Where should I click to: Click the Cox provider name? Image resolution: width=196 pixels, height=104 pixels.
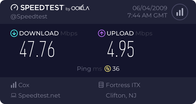24,85
